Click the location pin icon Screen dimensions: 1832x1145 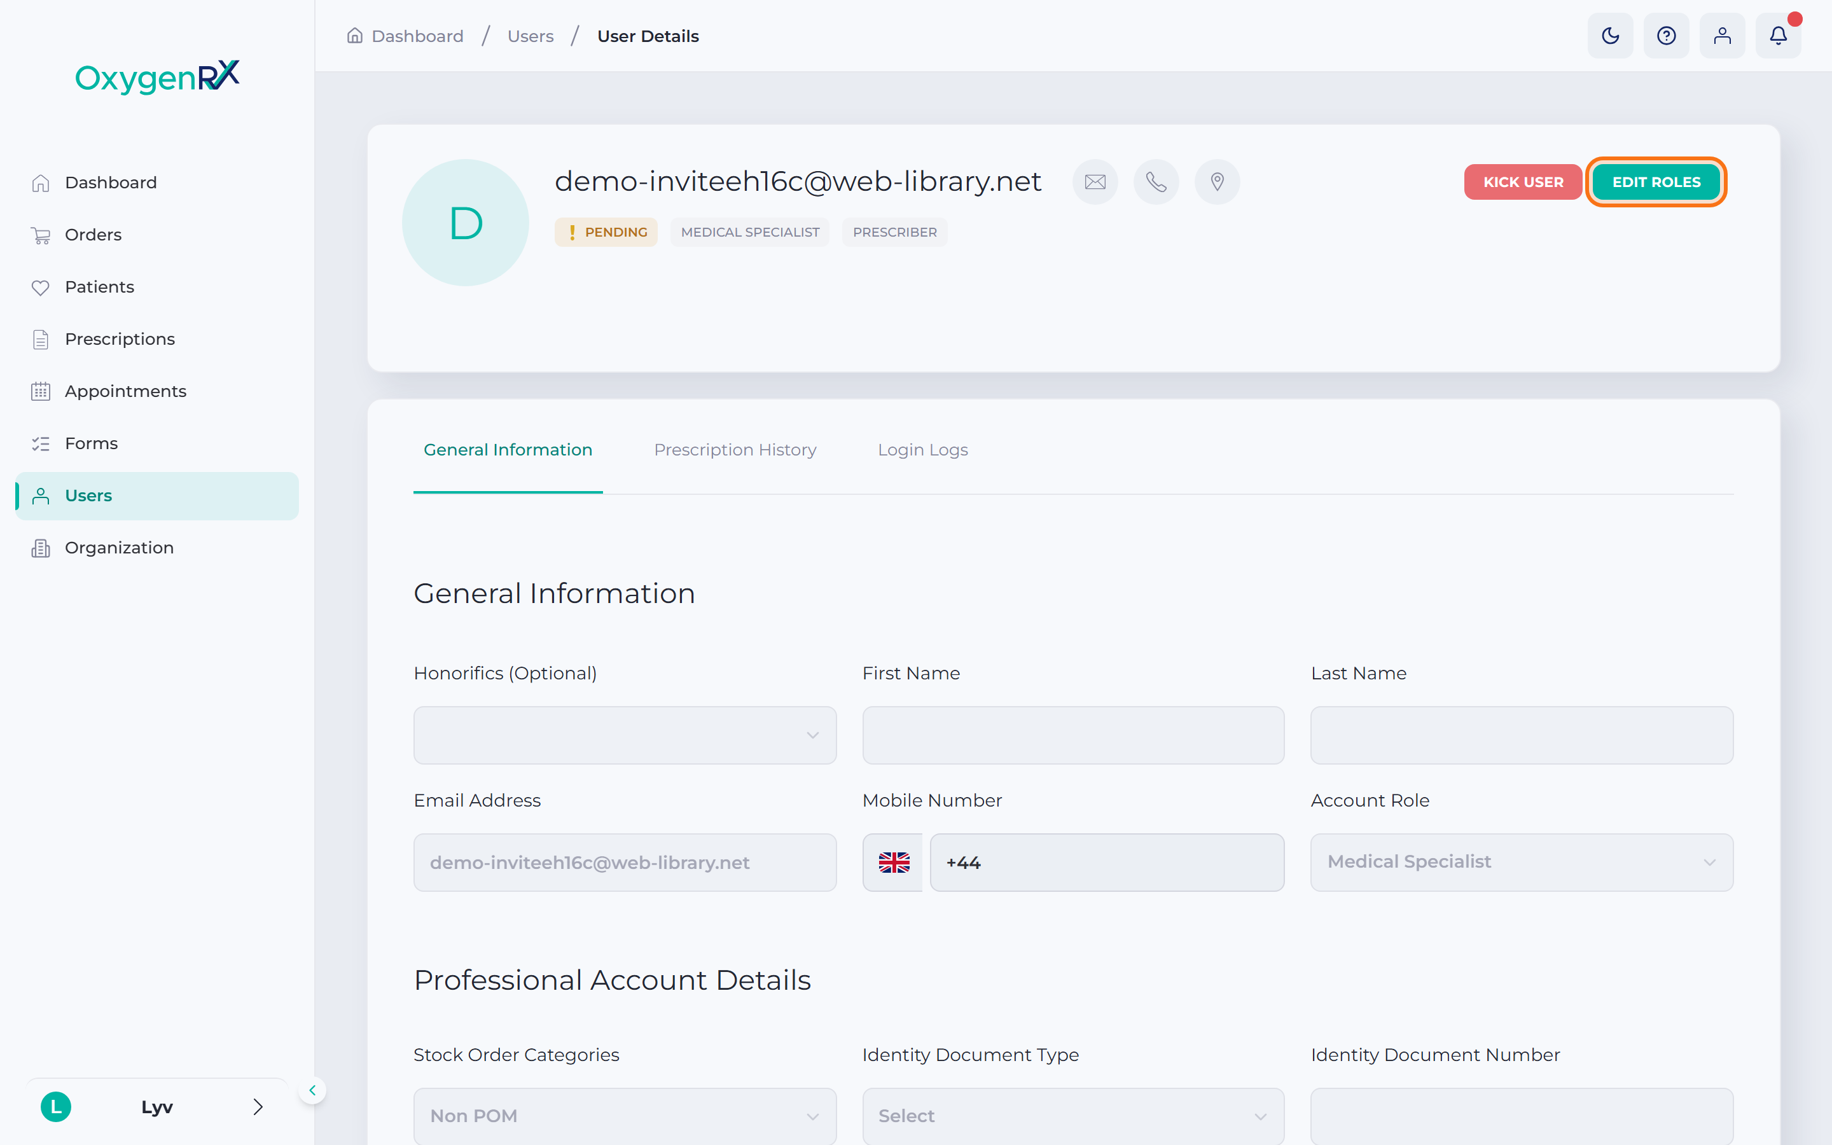1218,182
